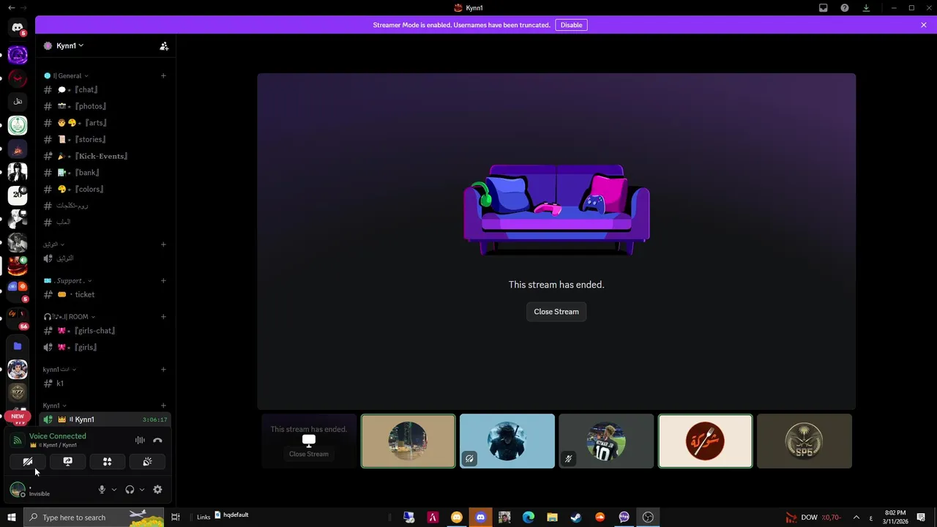Open the activities launcher icon
The width and height of the screenshot is (937, 527).
point(107,462)
